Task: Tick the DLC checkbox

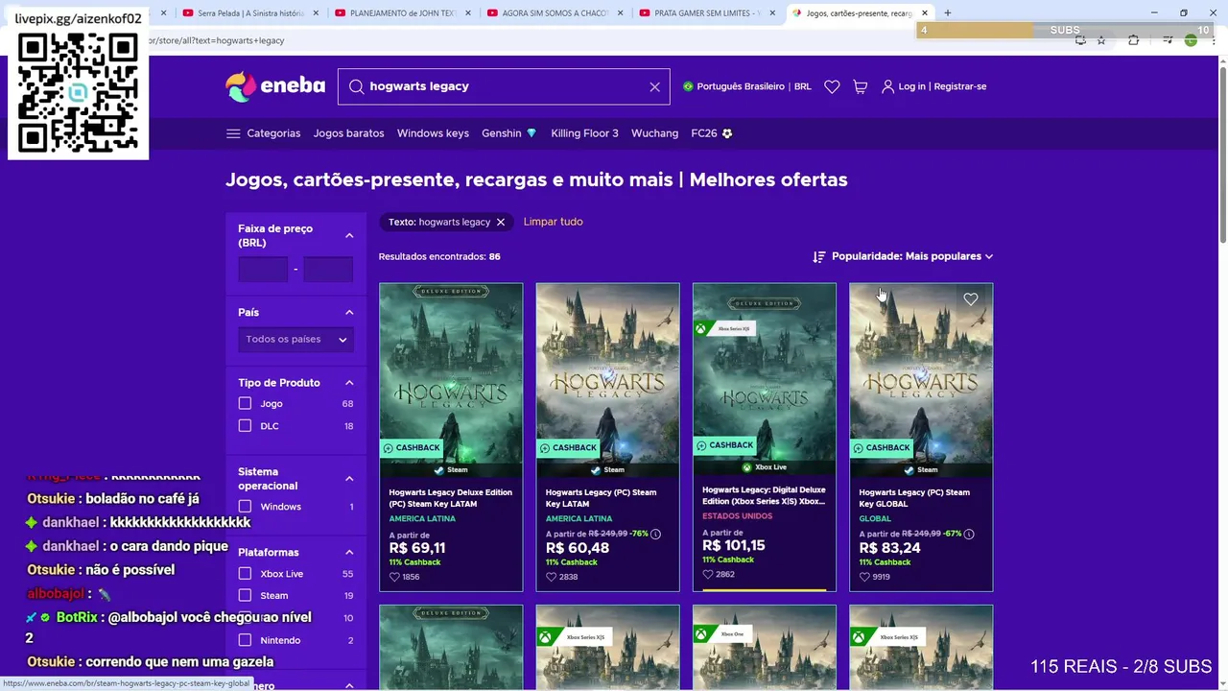Action: [x=245, y=426]
